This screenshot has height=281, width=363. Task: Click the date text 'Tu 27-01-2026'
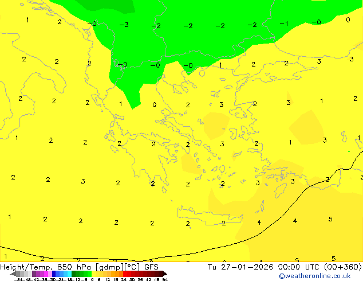240,267
